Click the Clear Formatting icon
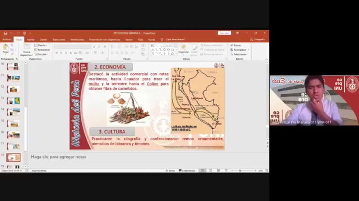Screen dimensions: 359x201 pyautogui.click(x=105, y=47)
